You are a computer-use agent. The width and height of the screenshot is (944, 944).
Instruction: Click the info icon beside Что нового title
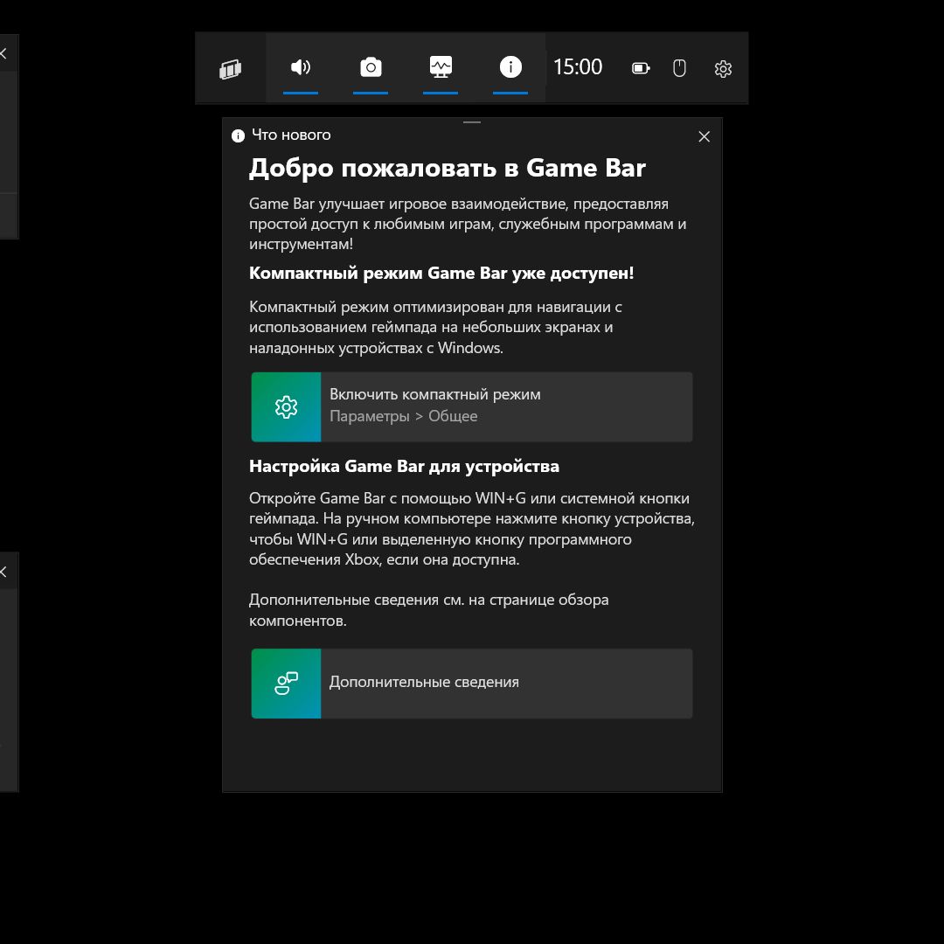click(x=238, y=135)
